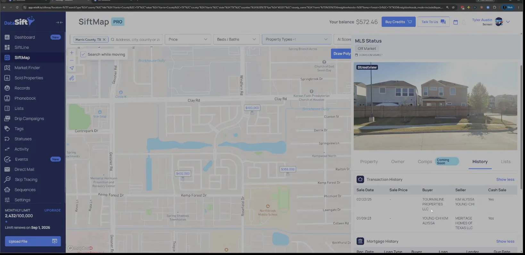Image resolution: width=525 pixels, height=255 pixels.
Task: Click the UPGRADE link
Action: coord(53,210)
